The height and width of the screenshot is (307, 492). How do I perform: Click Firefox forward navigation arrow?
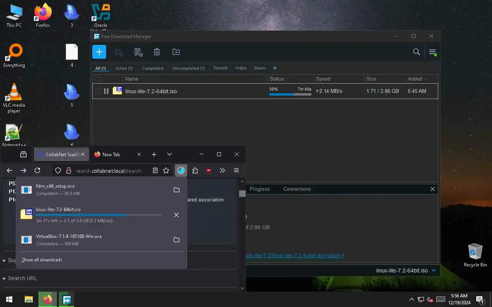(x=23, y=170)
